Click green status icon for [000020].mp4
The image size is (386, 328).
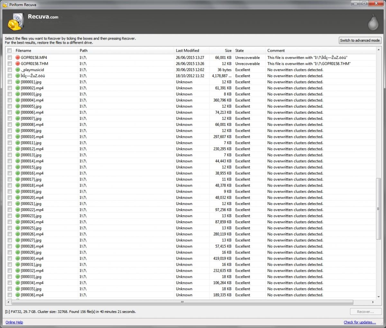click(x=18, y=198)
